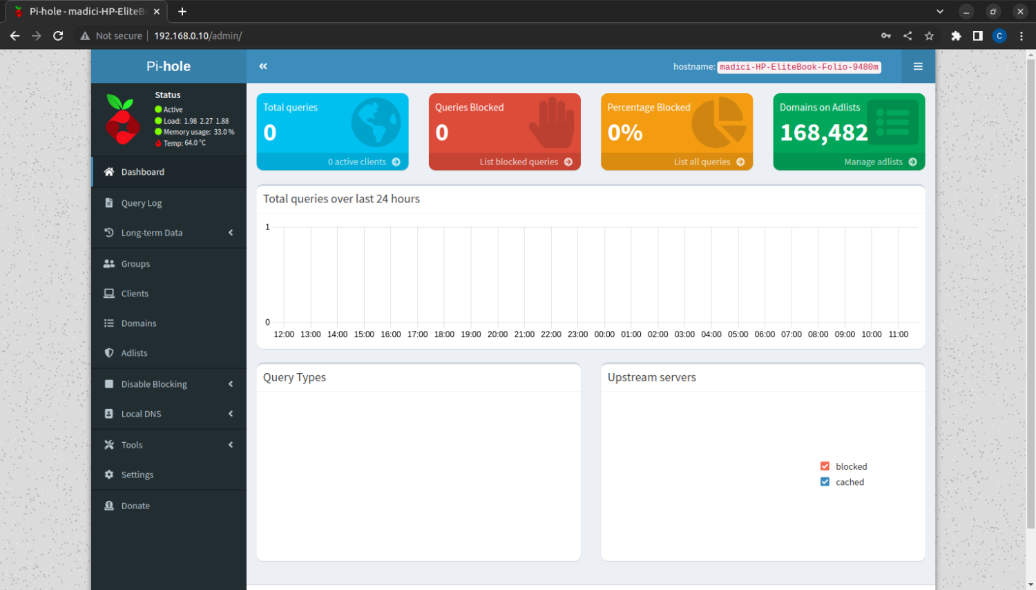Click the Settings gear icon in sidebar
The image size is (1036, 590).
coord(109,475)
